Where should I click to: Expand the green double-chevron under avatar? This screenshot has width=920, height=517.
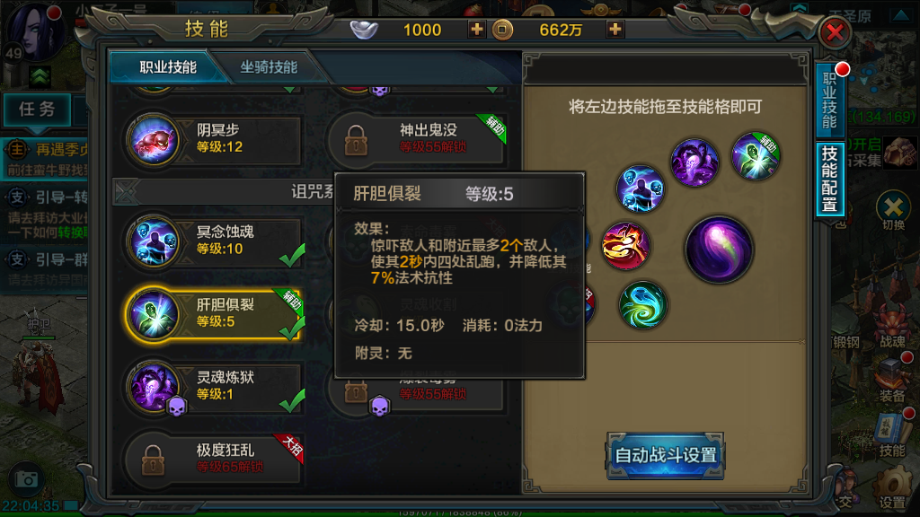click(40, 77)
